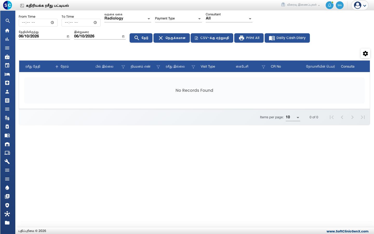Open the bar chart reports icon
This screenshot has width=374, height=234.
click(7, 39)
